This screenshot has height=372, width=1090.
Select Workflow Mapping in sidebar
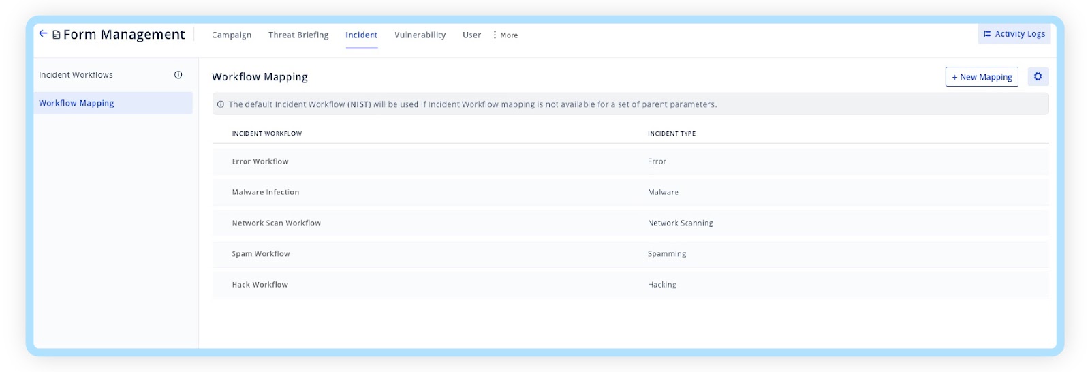[x=113, y=104]
